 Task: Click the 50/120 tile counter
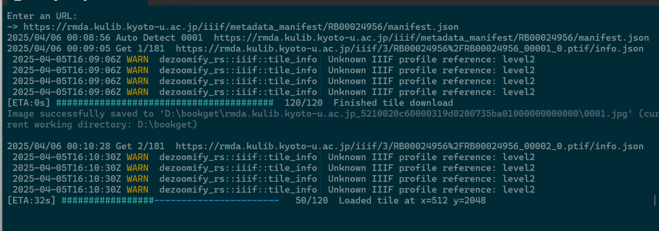click(x=311, y=201)
